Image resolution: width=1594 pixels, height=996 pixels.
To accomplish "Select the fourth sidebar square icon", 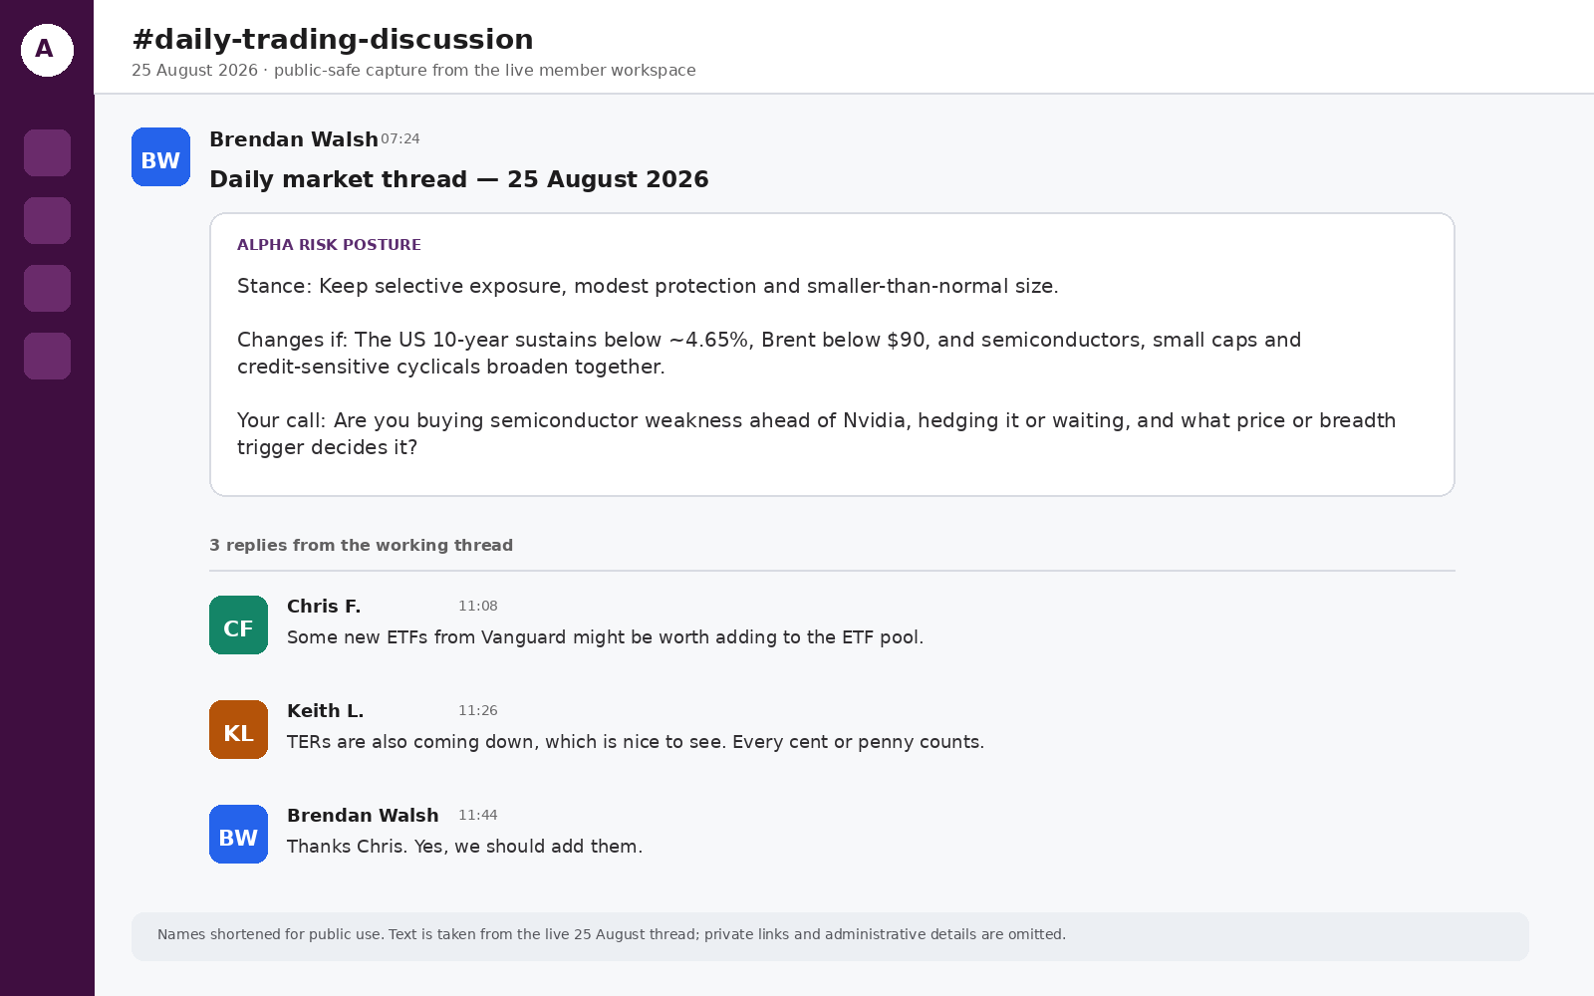I will click(47, 356).
